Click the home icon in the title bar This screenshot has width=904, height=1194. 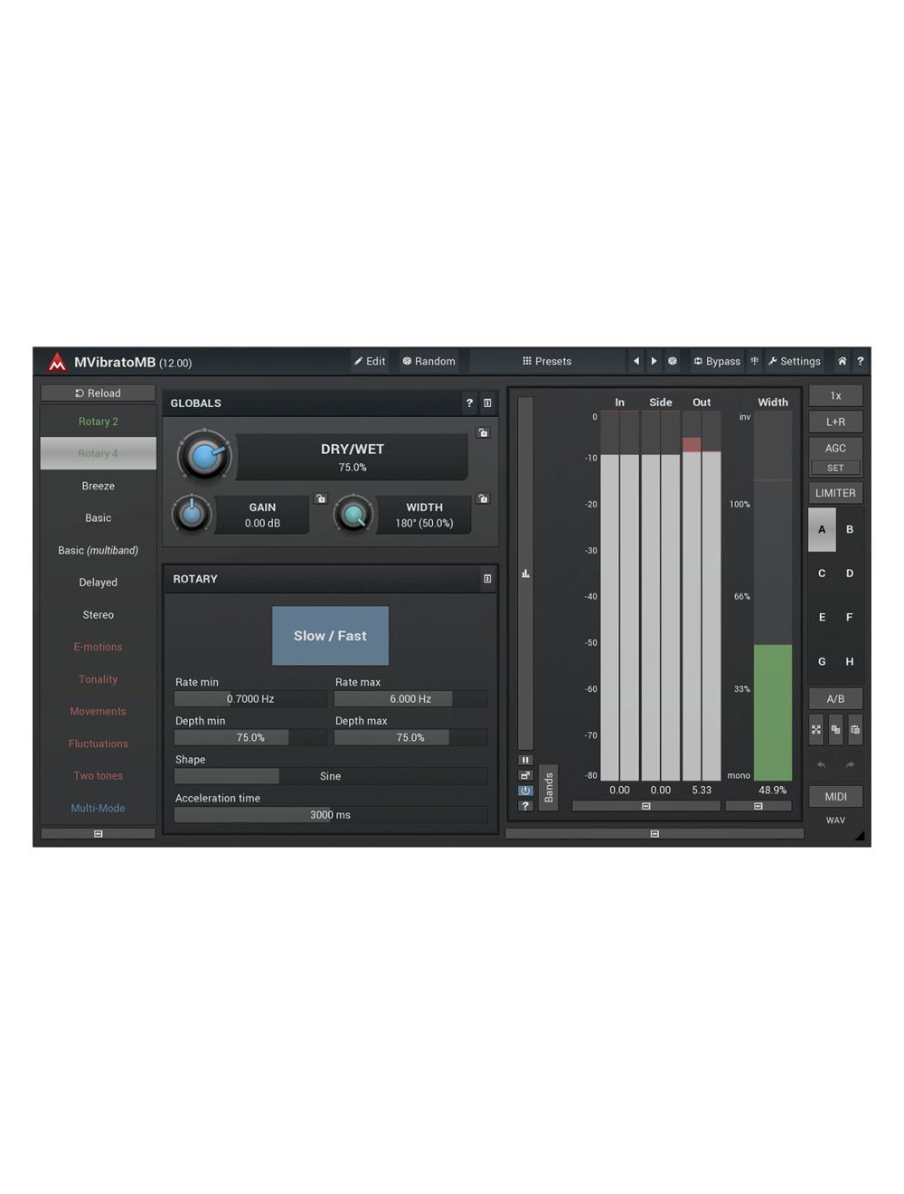(842, 361)
